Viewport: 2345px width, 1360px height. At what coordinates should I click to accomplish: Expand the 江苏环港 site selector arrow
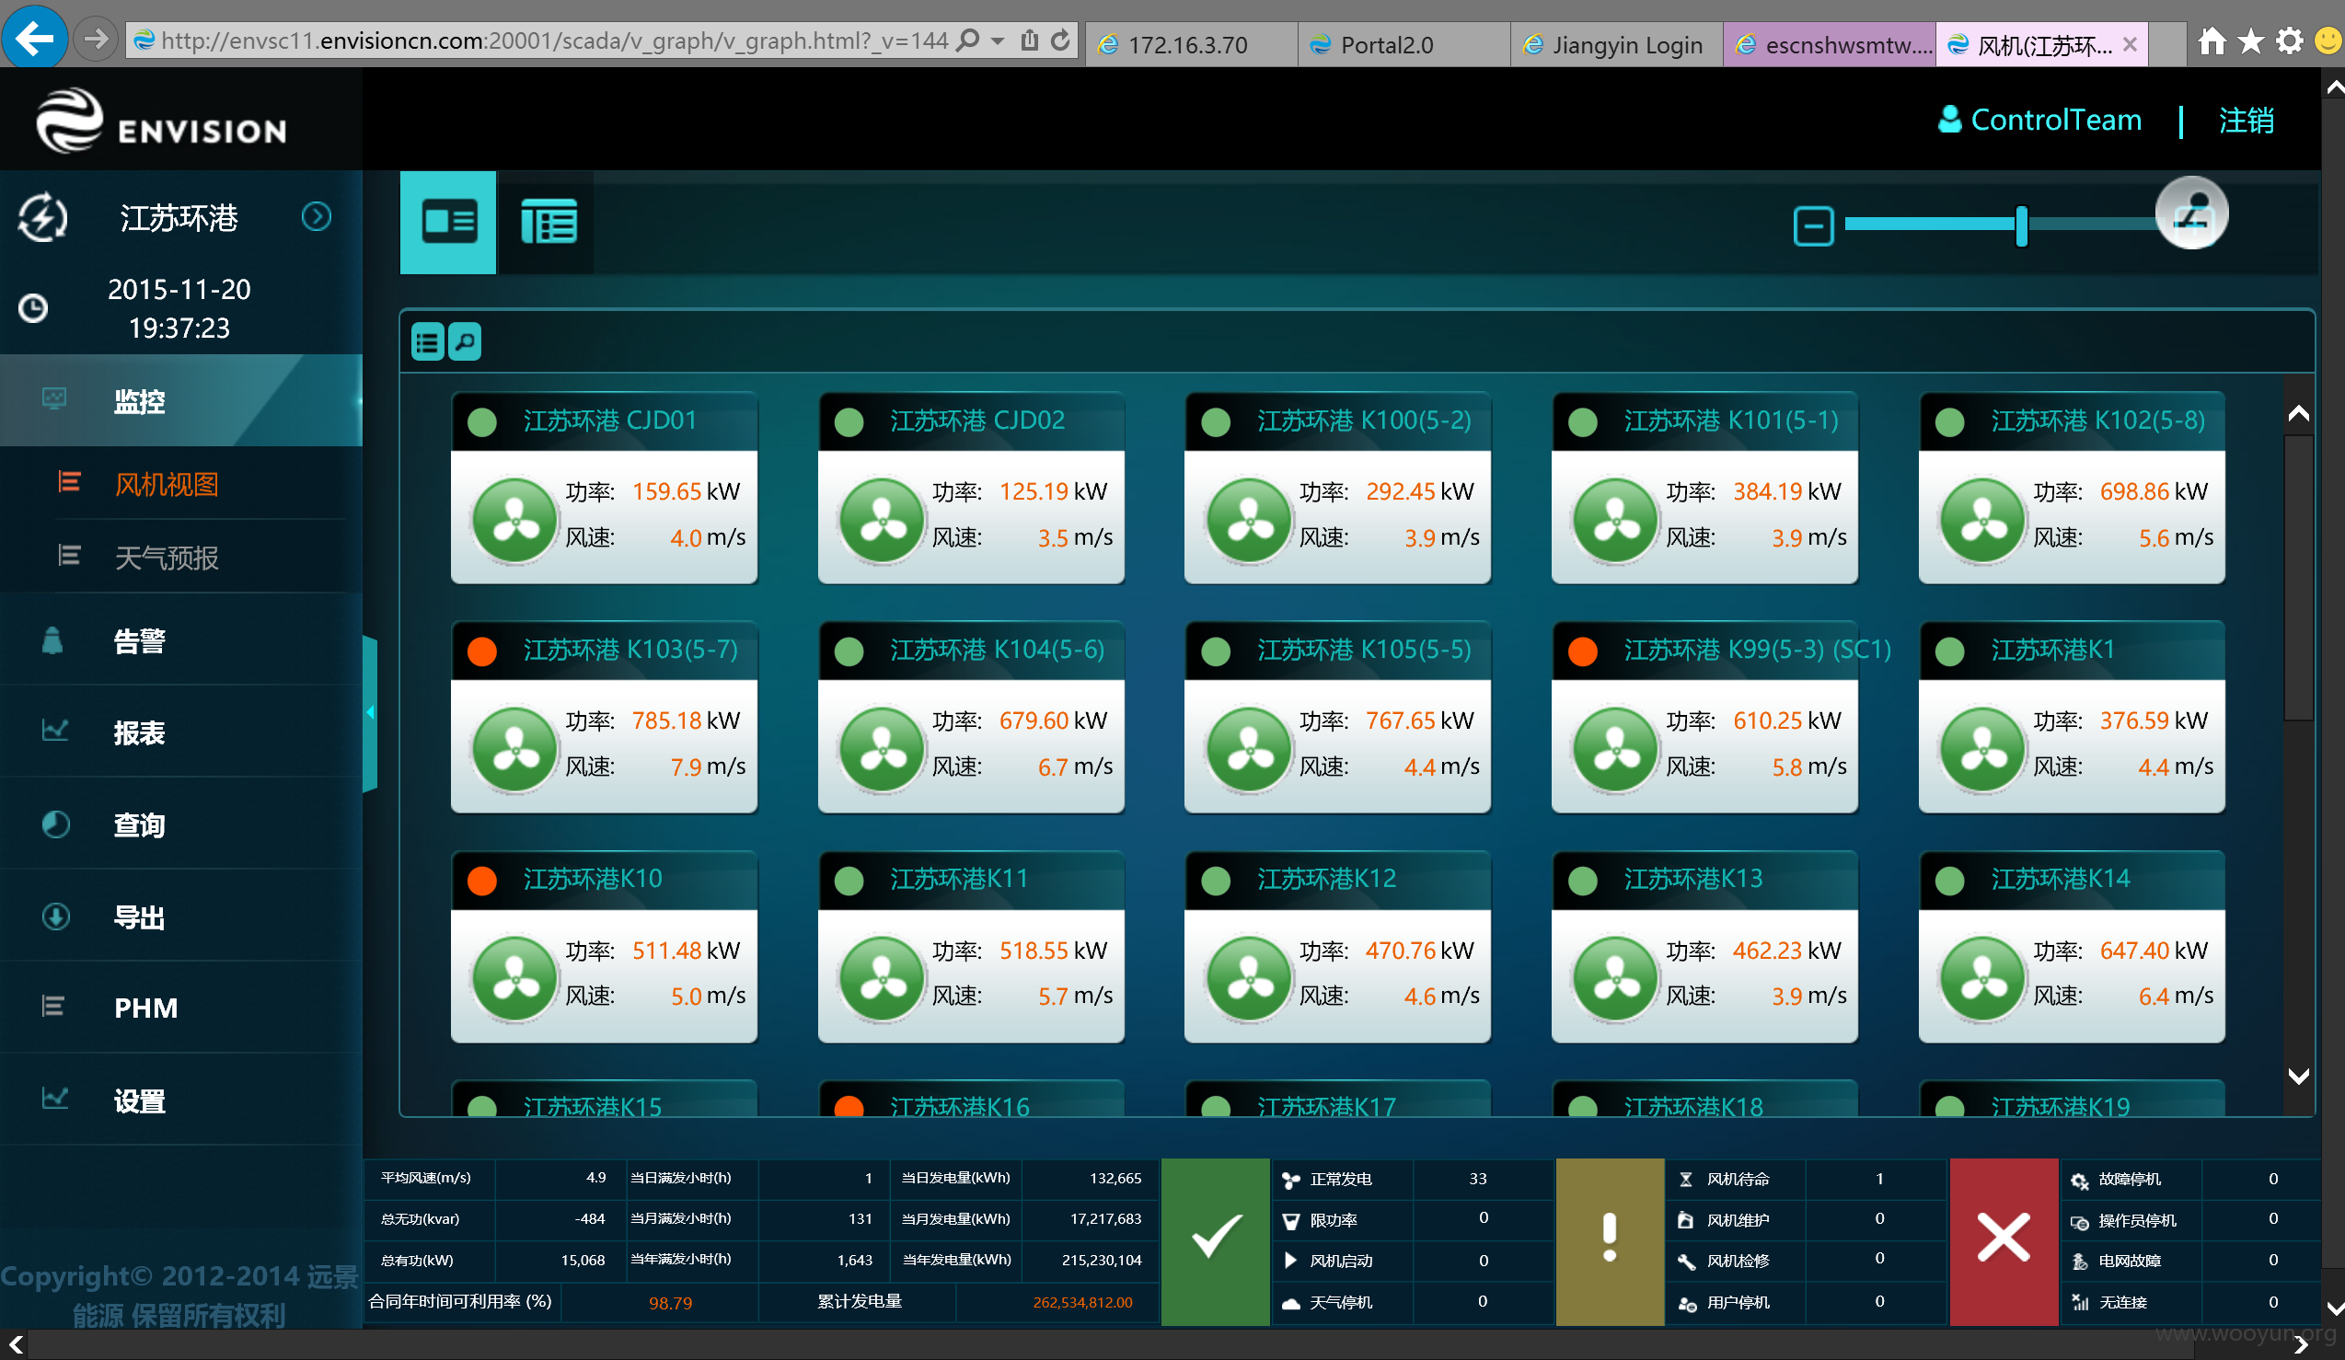[317, 217]
